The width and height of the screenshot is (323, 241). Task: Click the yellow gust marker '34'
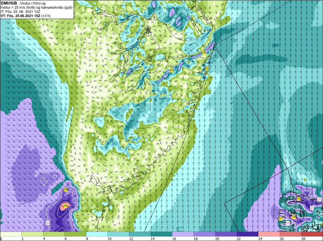tap(66, 206)
